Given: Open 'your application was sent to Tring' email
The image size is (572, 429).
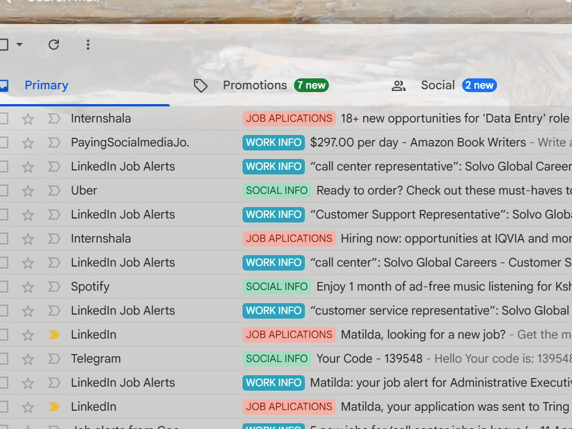Looking at the screenshot, I should click(455, 407).
